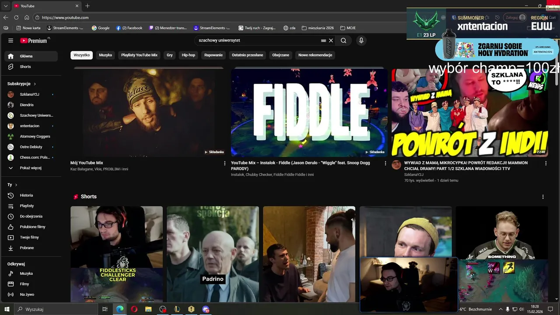Select the Ostatnio przesłane chip
This screenshot has width=560, height=315.
[248, 55]
